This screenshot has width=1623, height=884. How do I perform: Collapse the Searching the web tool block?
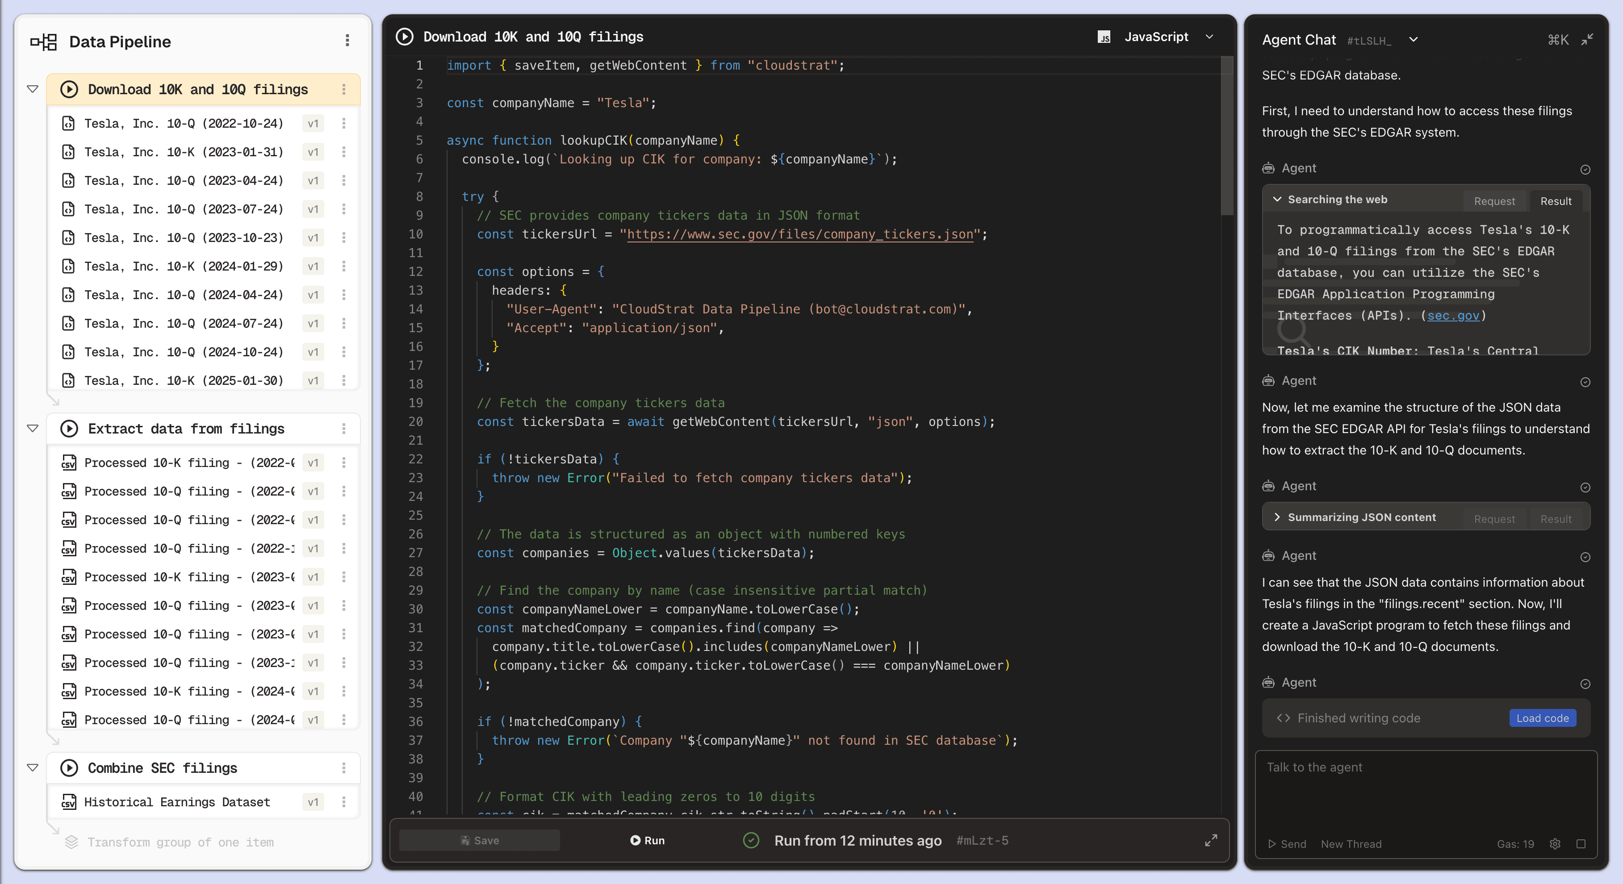(1277, 200)
